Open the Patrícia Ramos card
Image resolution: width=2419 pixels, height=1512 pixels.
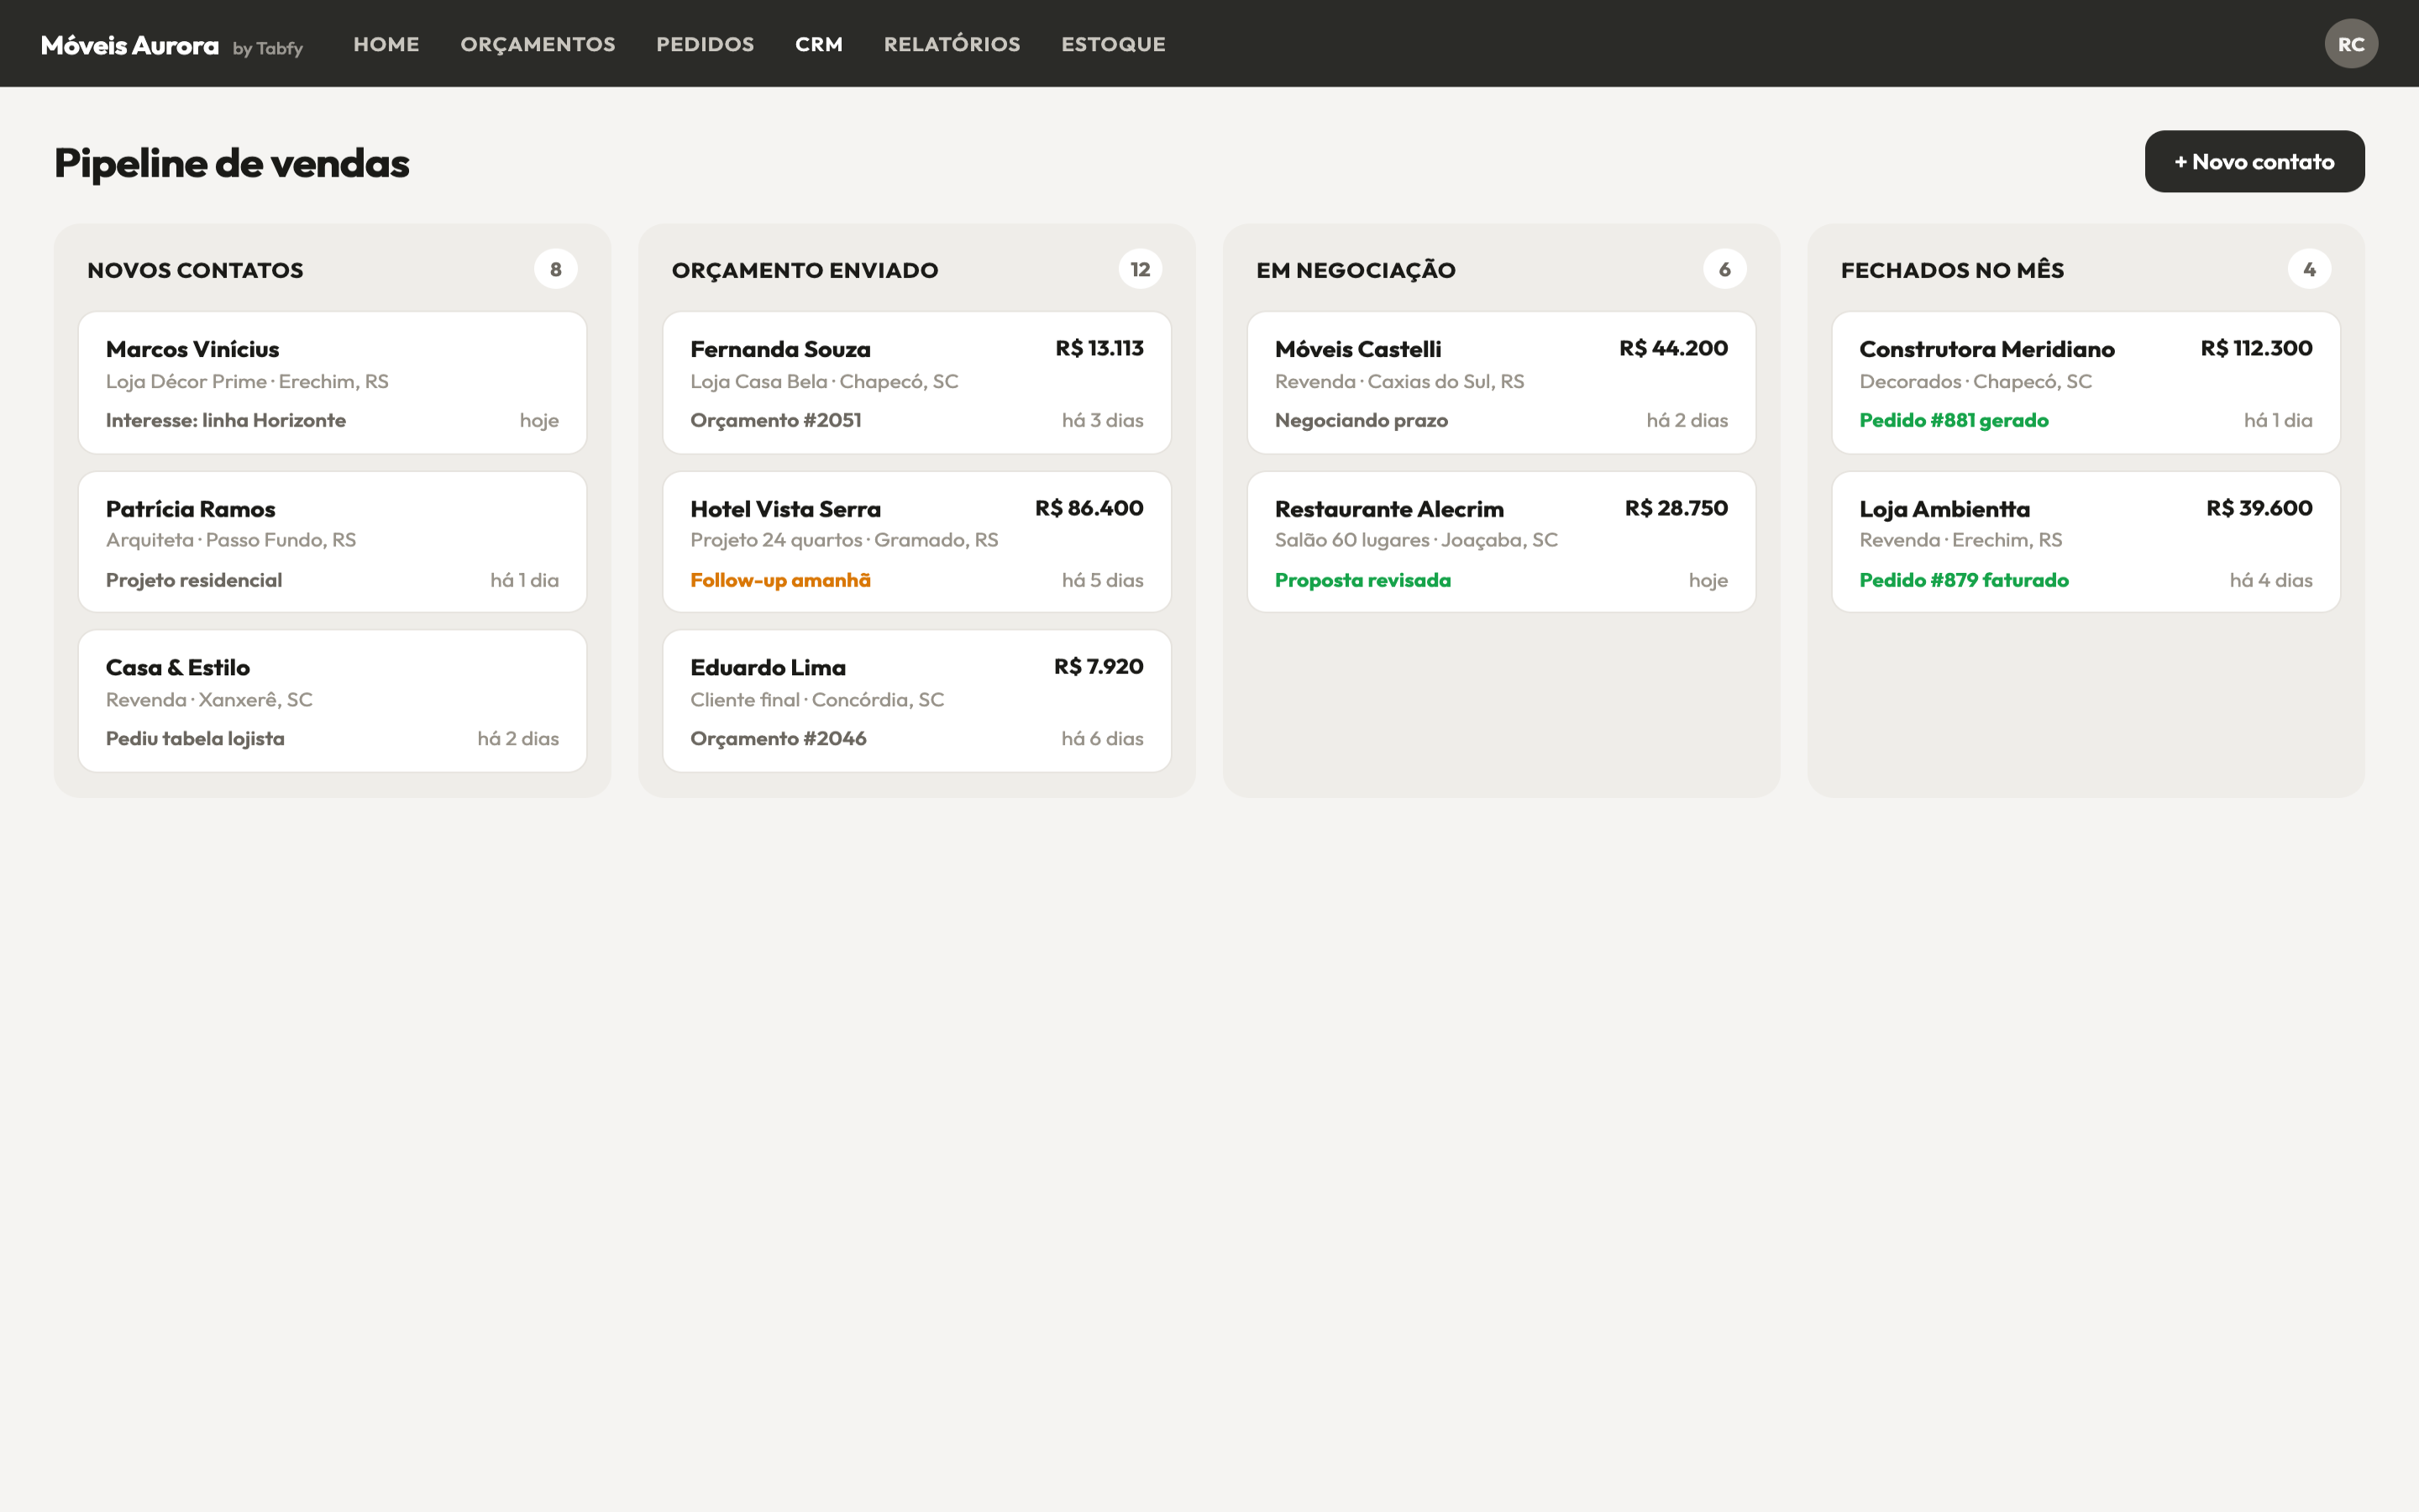(x=332, y=542)
